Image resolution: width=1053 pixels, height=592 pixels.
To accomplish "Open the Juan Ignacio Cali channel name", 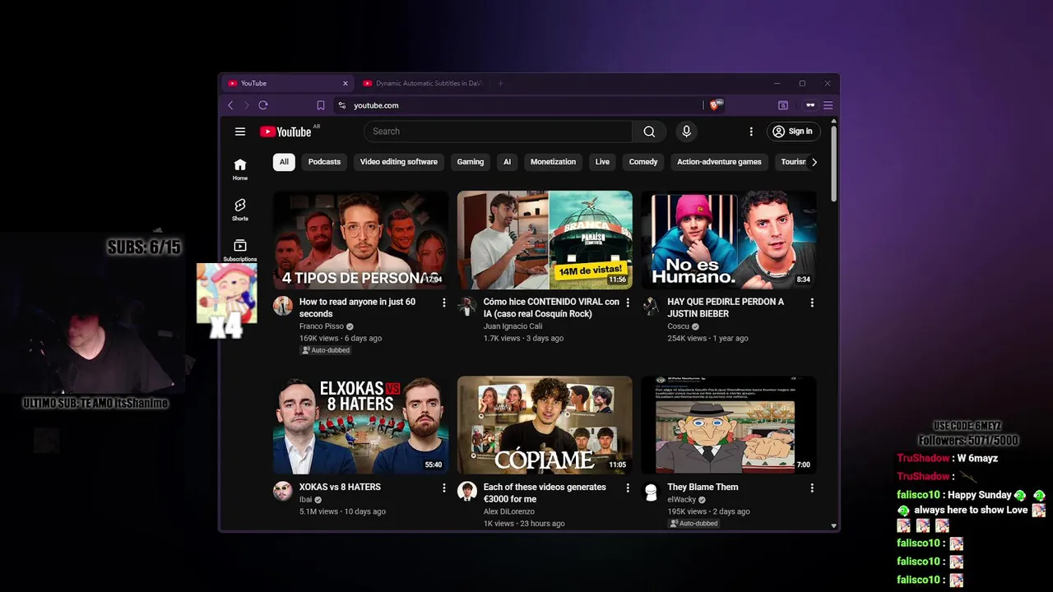I will (513, 326).
